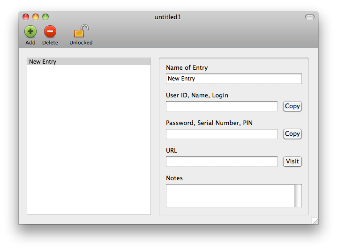Click the window resize grip

pyautogui.click(x=315, y=221)
